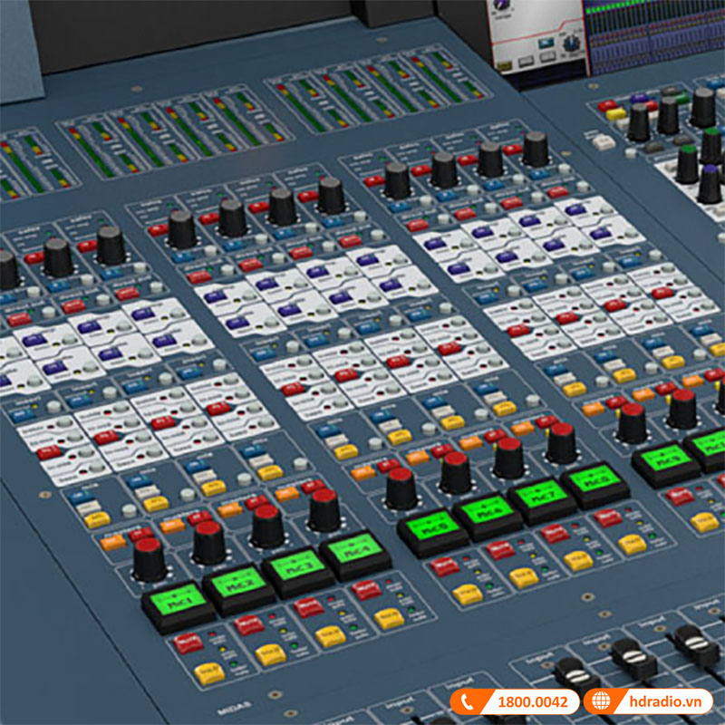This screenshot has width=725, height=725.
Task: Enable the yellow Solo button below Mic1
Action: (208, 673)
